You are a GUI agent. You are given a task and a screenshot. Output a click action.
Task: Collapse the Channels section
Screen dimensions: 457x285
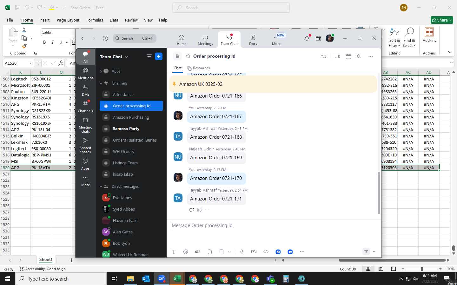click(x=101, y=83)
